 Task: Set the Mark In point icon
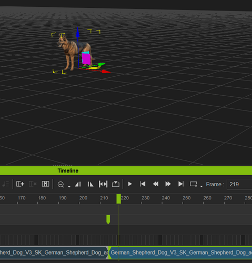[78, 184]
